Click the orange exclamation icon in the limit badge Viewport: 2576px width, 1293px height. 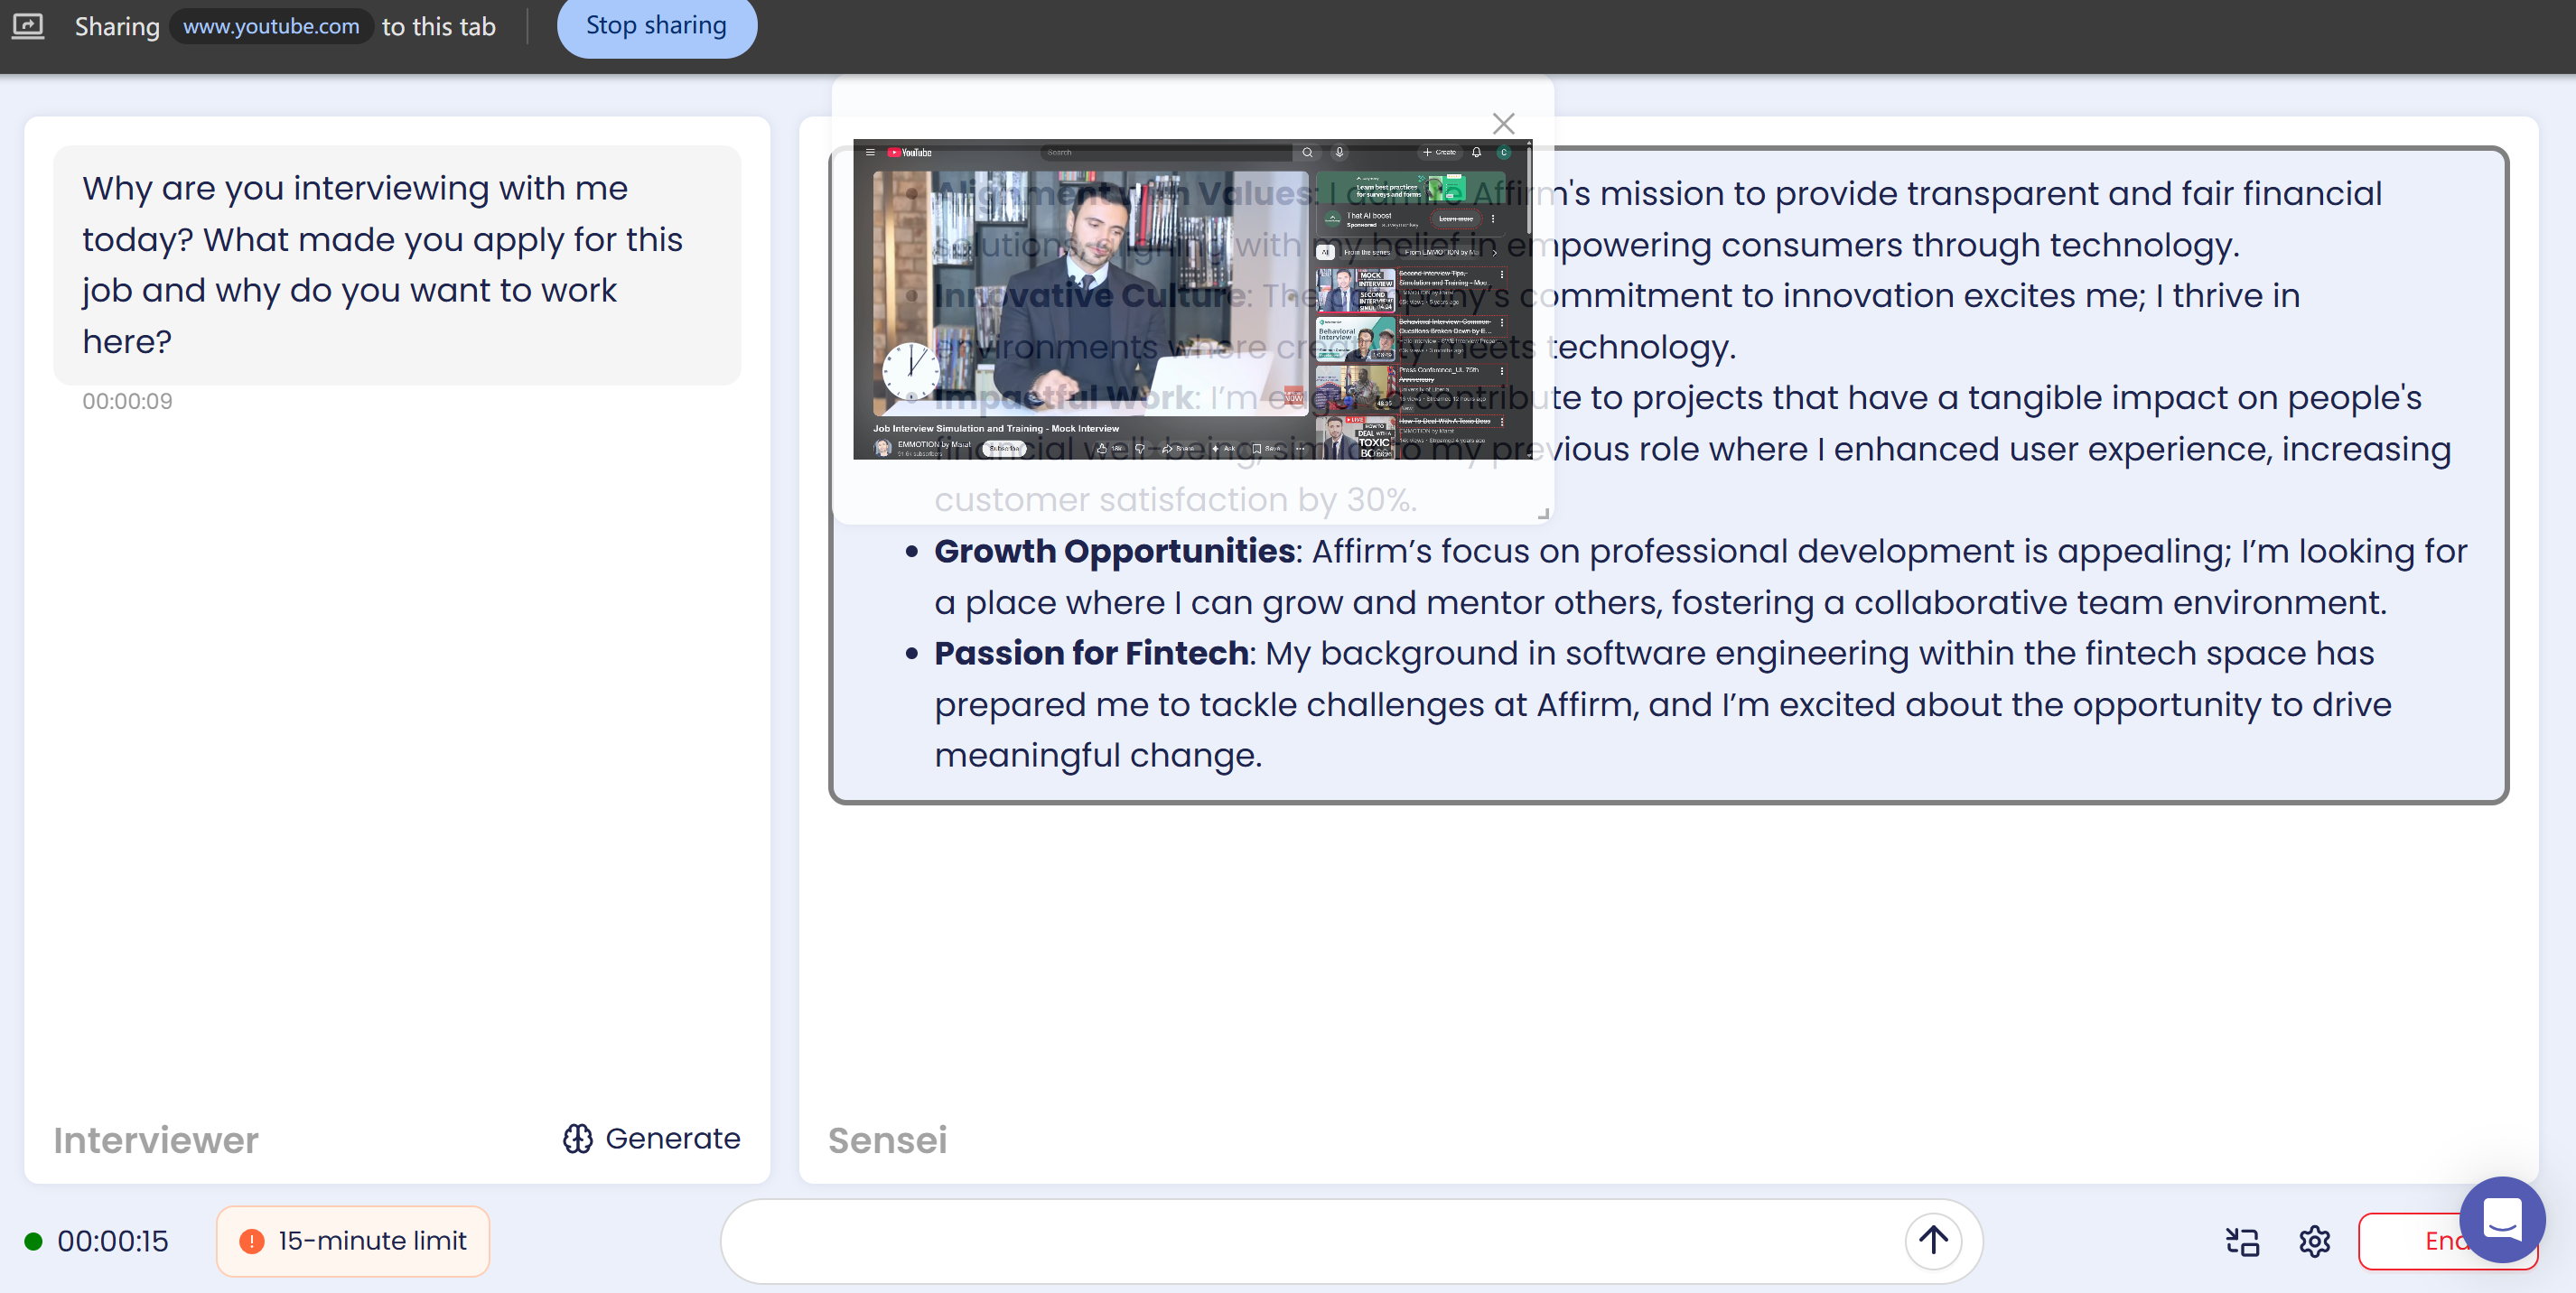click(252, 1241)
